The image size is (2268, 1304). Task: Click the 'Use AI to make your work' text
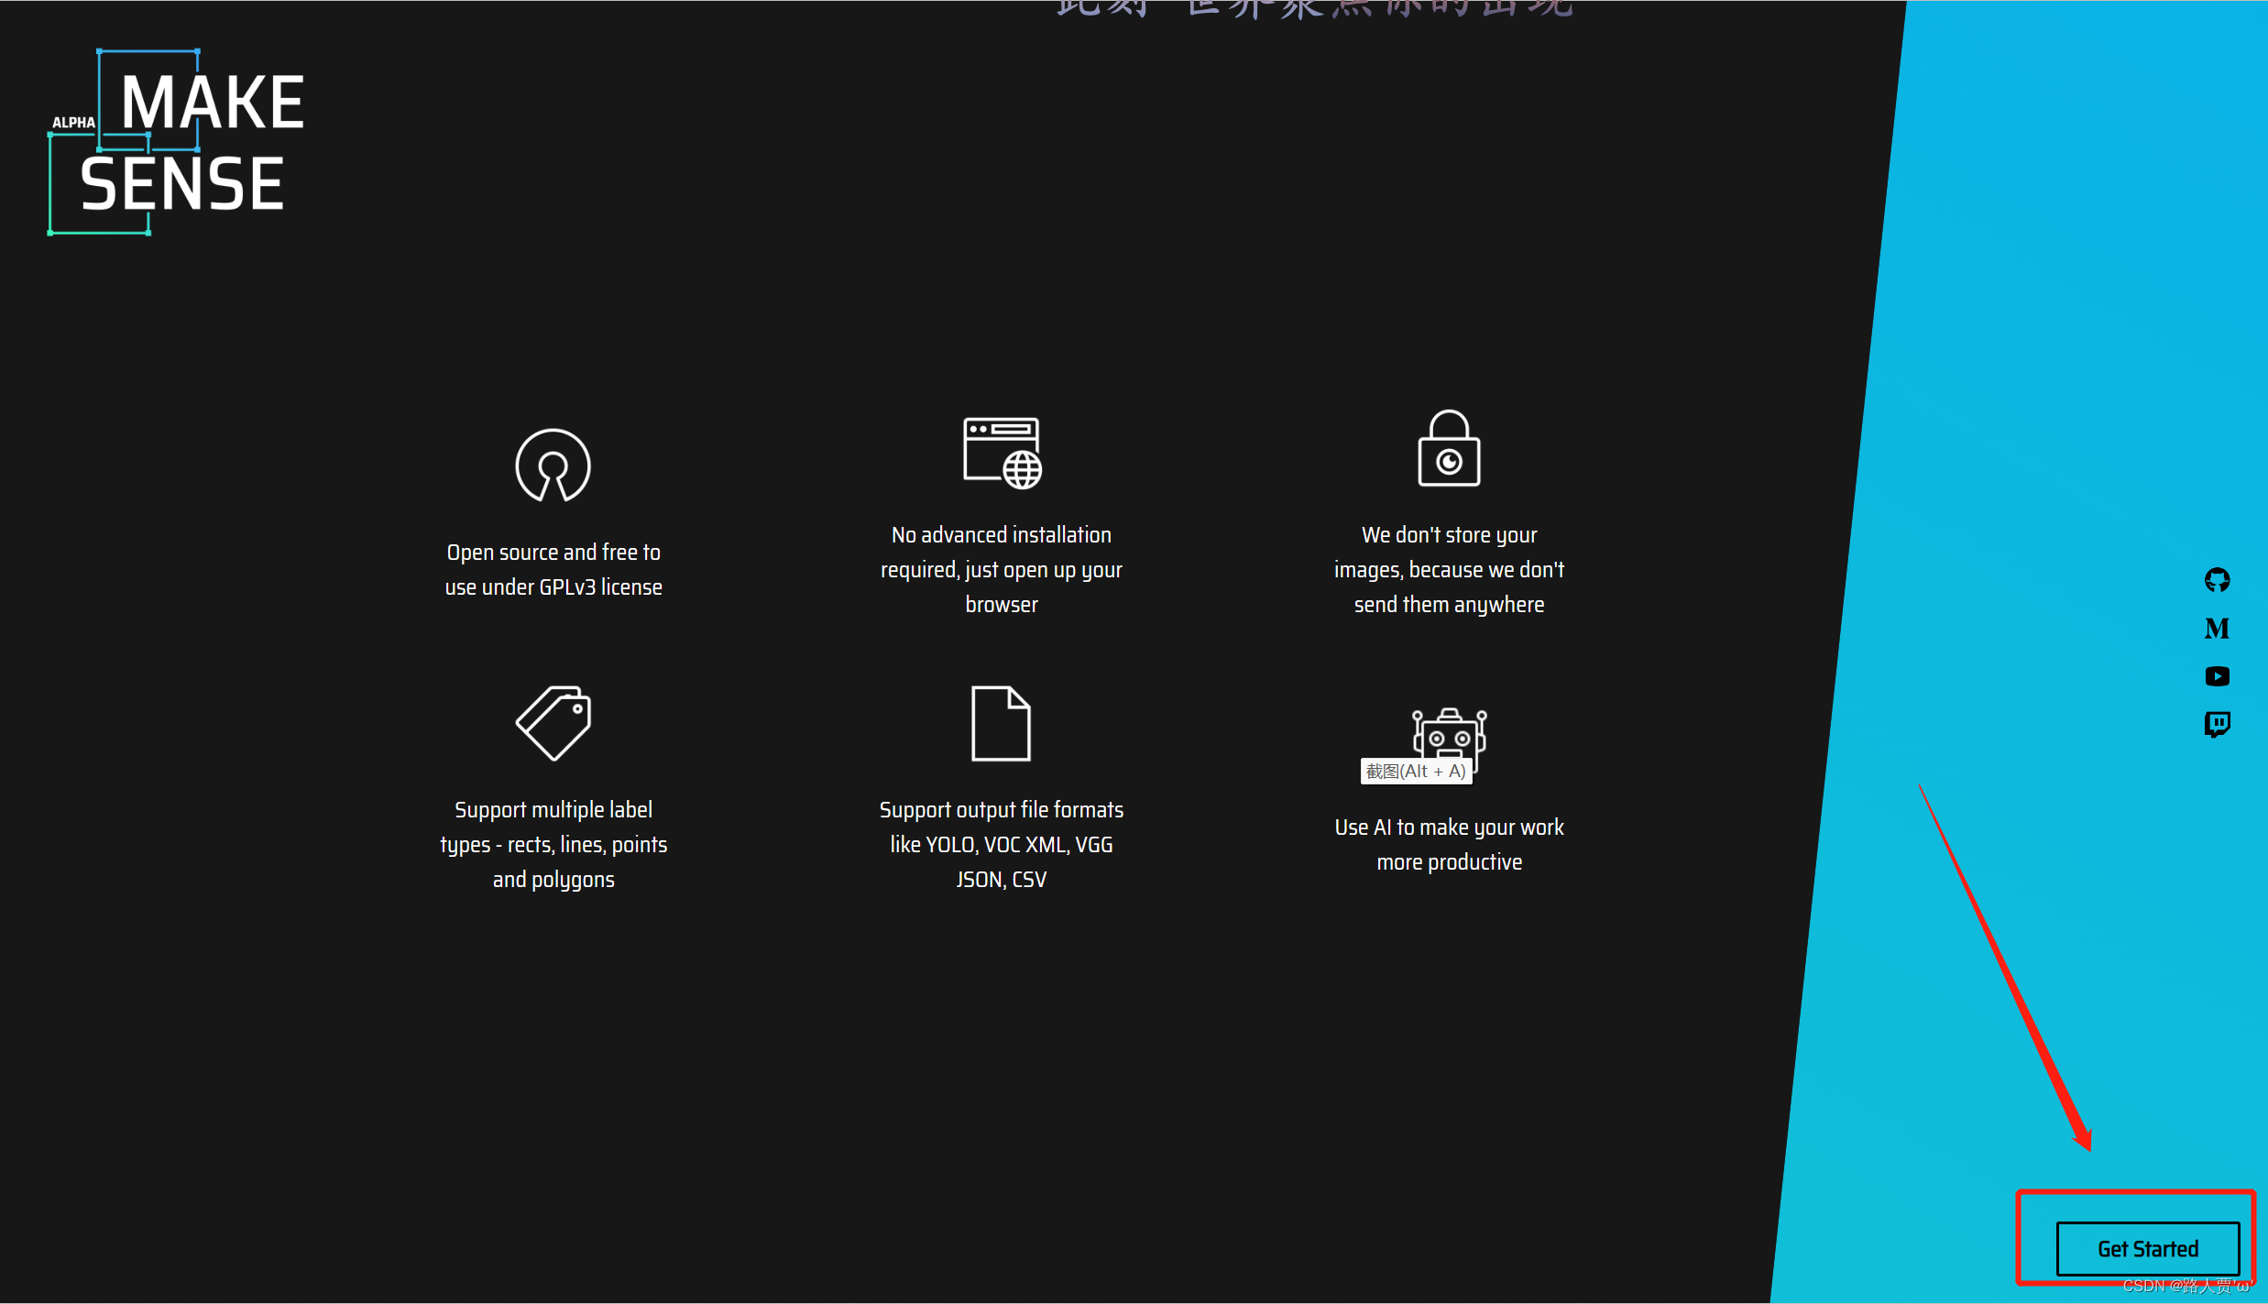1449,845
